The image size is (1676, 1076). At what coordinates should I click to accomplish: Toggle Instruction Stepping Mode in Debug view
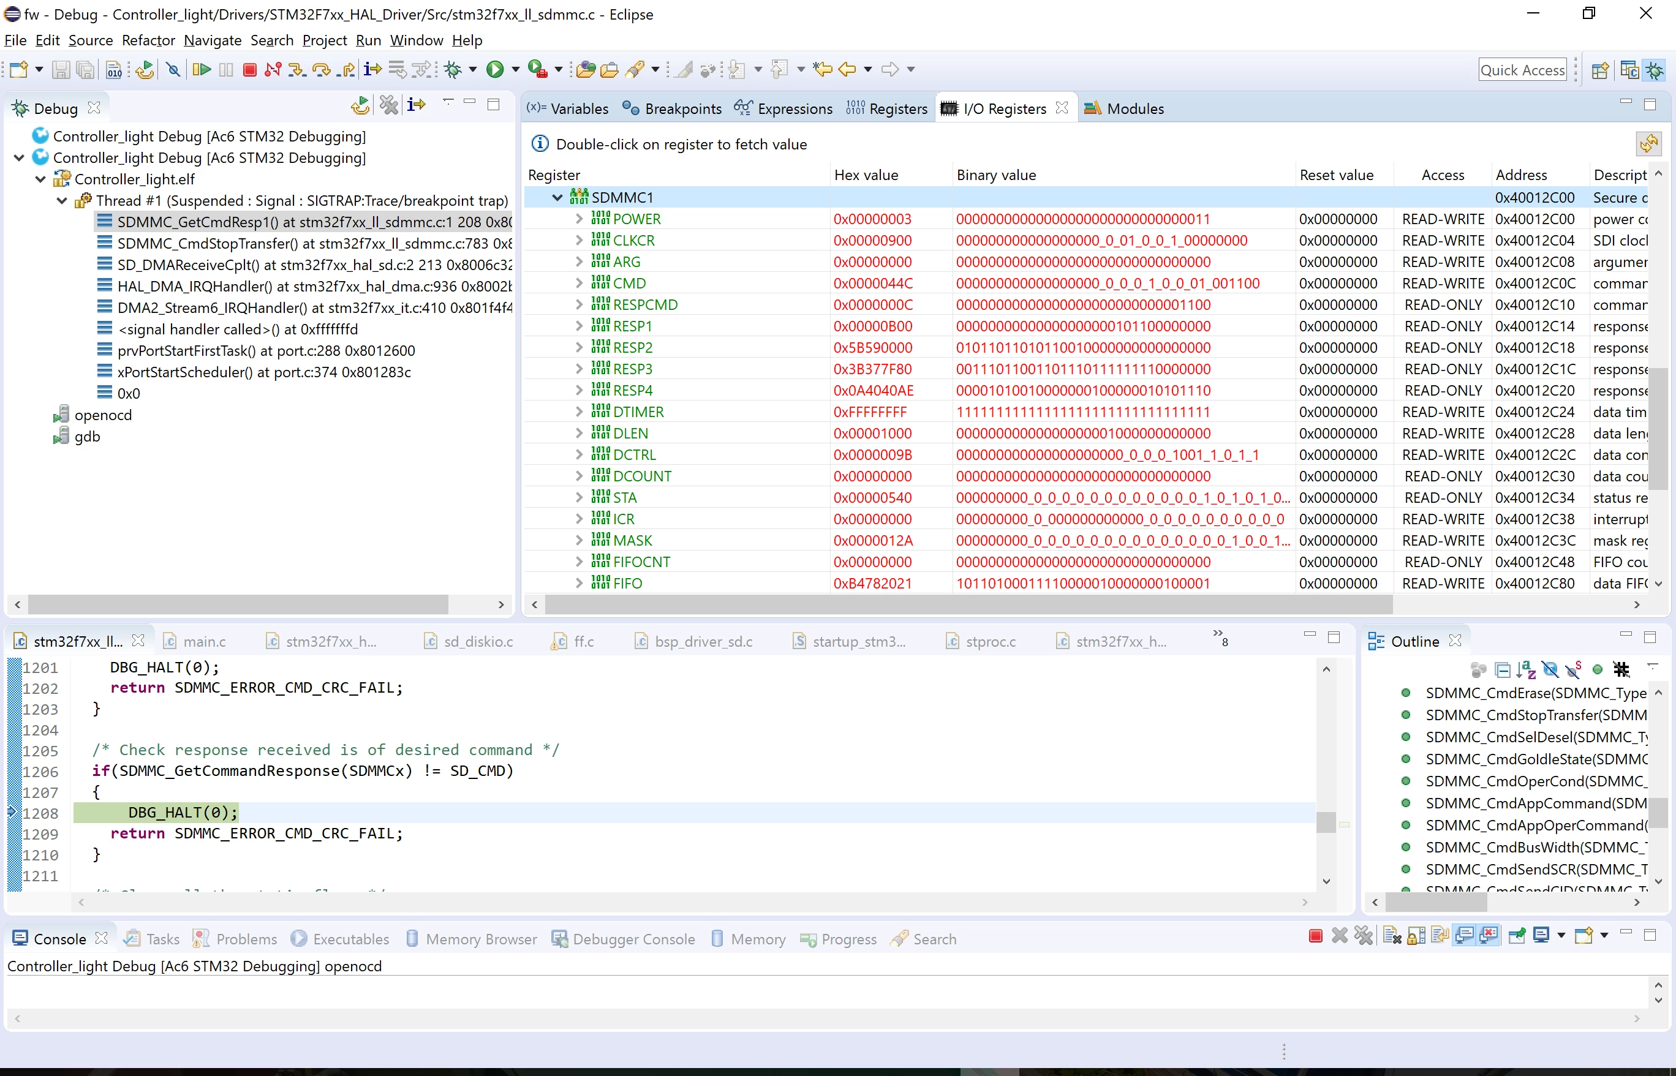[417, 105]
